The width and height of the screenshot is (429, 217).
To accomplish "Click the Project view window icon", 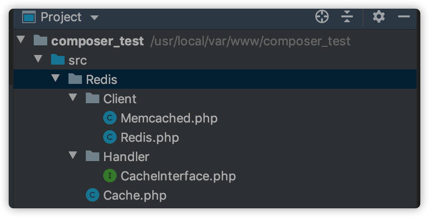I will (29, 17).
